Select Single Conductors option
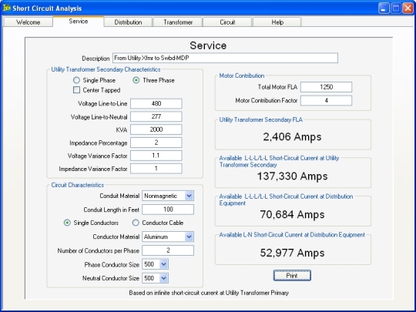This screenshot has height=312, width=416. [x=67, y=223]
